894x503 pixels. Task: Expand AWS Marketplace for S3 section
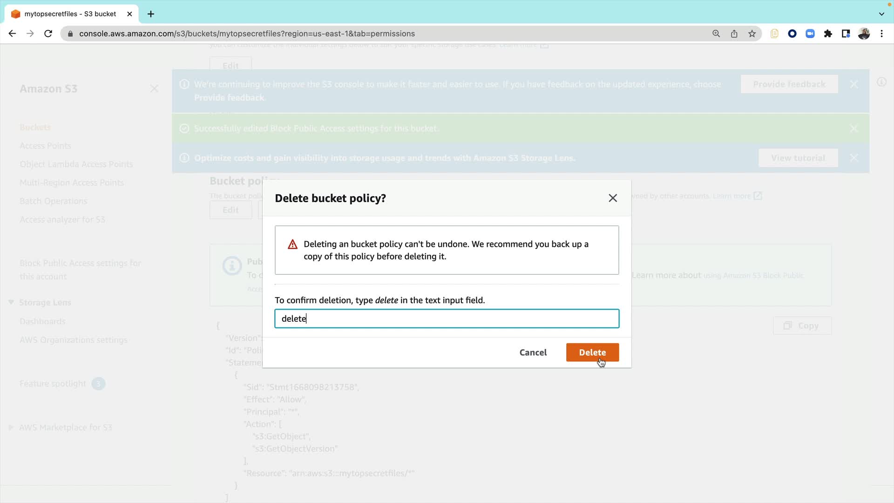(x=11, y=427)
